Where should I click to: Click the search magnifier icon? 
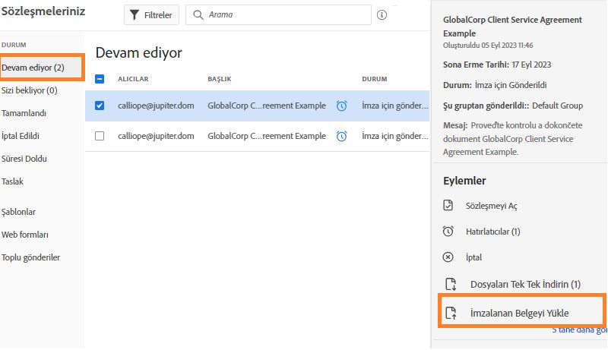click(198, 15)
